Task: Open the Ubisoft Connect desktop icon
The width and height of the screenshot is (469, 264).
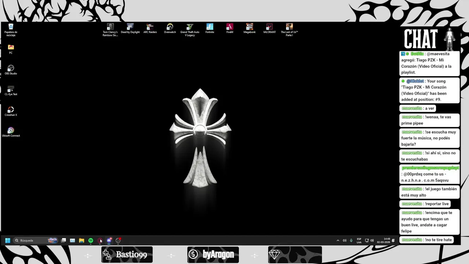Action: [x=11, y=132]
